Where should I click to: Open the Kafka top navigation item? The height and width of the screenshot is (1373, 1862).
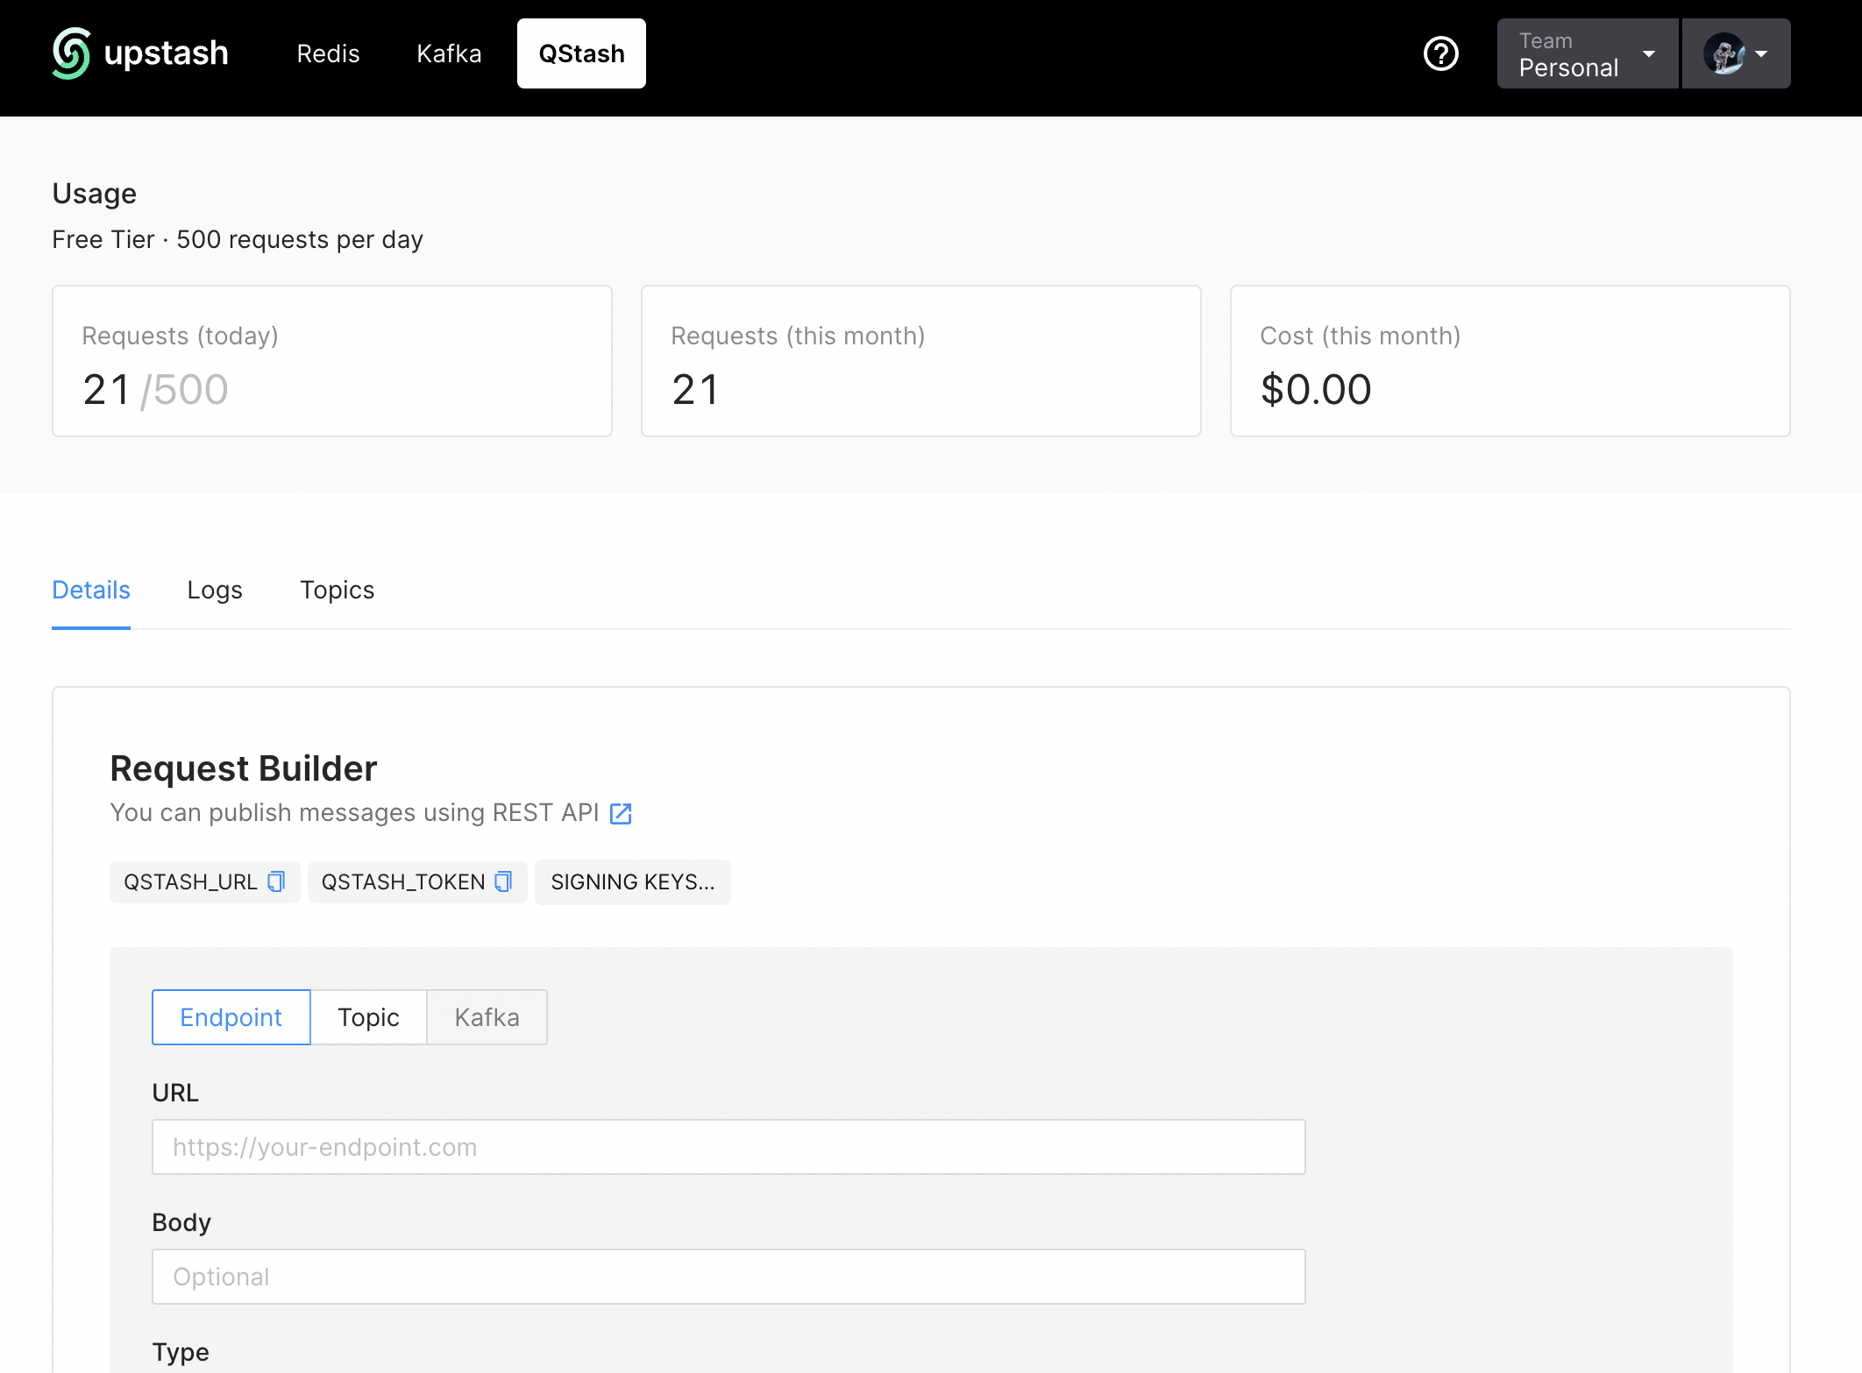(x=449, y=53)
